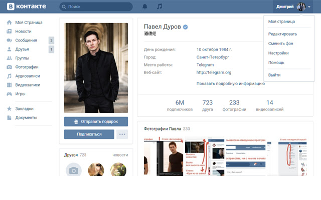Open the music note player icon

click(x=159, y=7)
